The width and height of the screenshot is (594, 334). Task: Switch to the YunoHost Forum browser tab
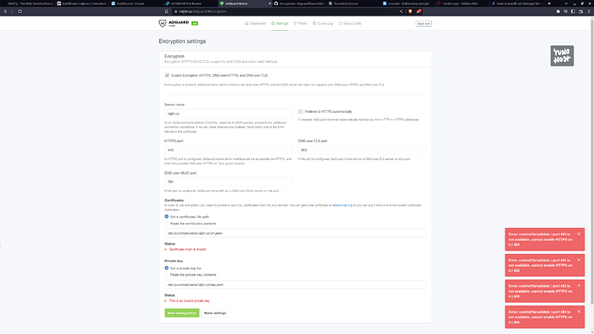[x=343, y=3]
